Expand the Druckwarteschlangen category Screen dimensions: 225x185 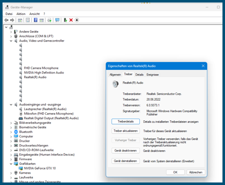[11, 146]
